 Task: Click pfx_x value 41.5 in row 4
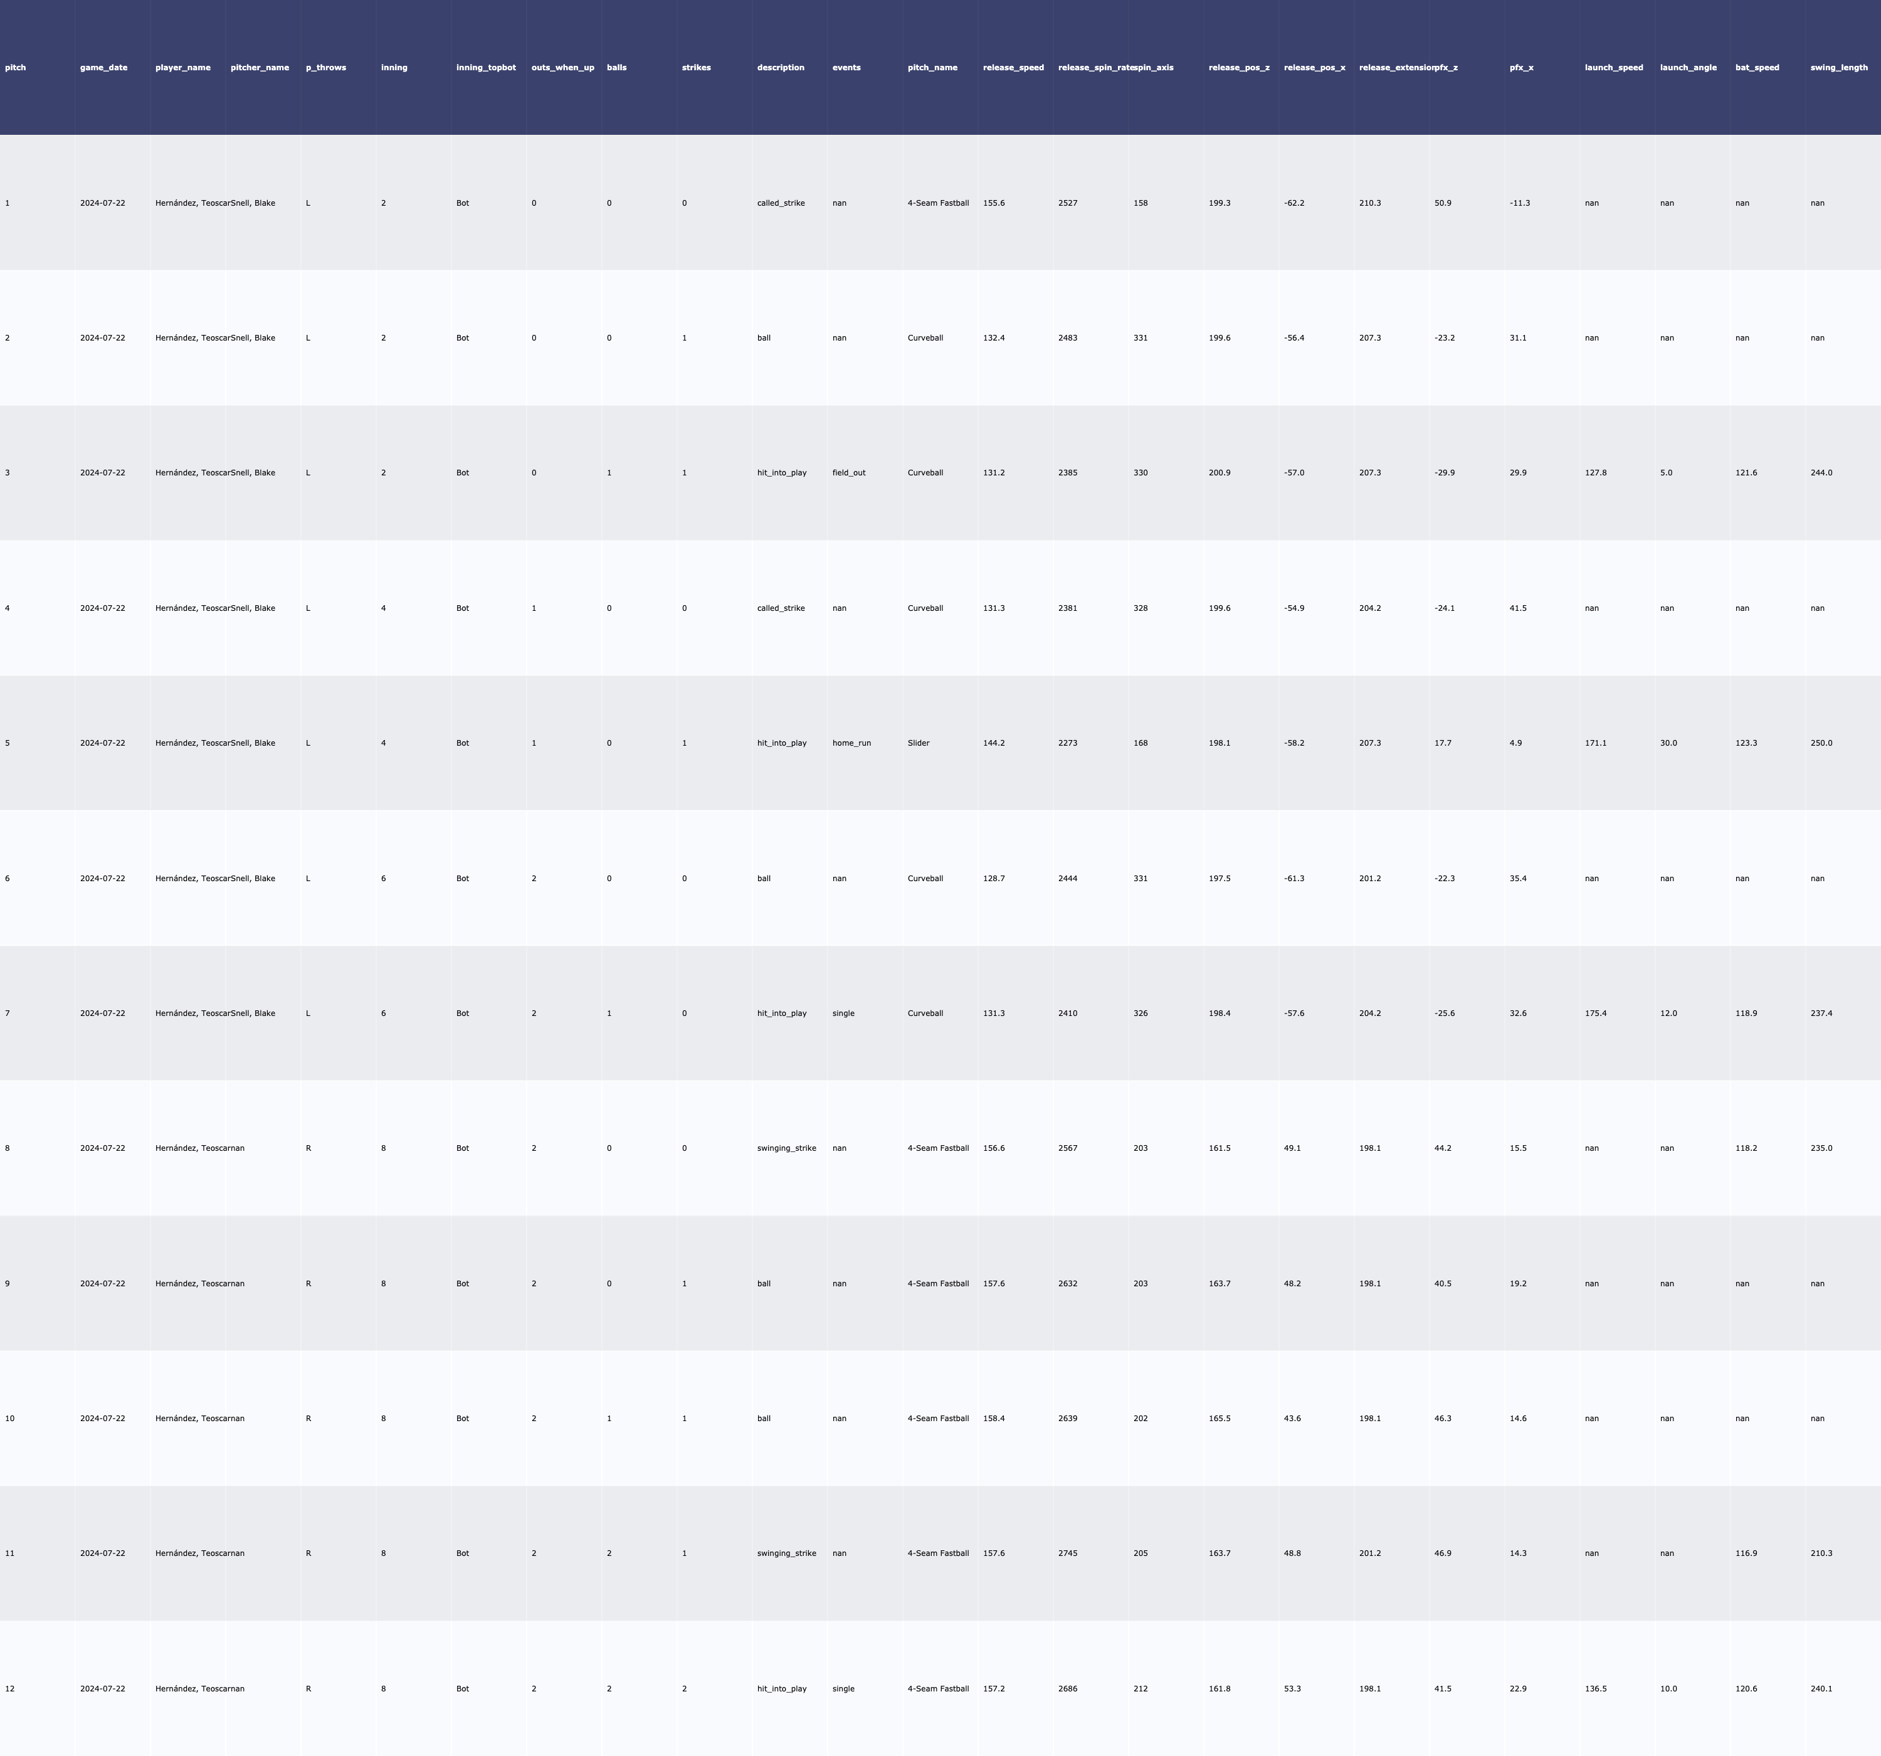click(1518, 609)
